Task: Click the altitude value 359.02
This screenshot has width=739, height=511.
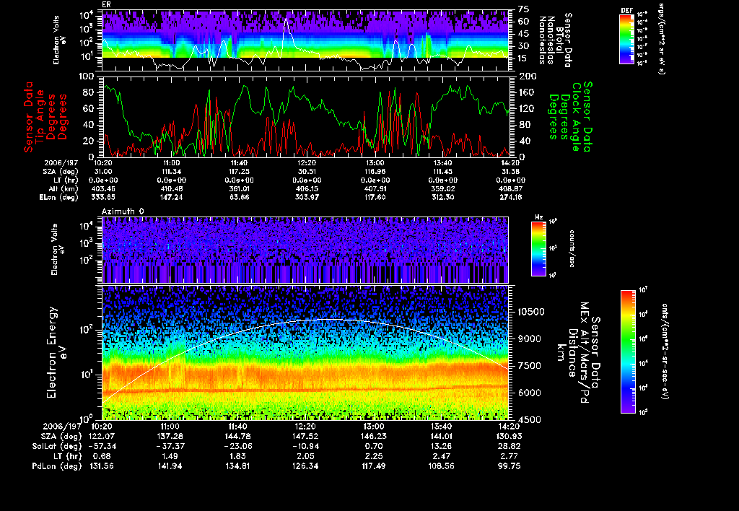Action: pos(442,188)
